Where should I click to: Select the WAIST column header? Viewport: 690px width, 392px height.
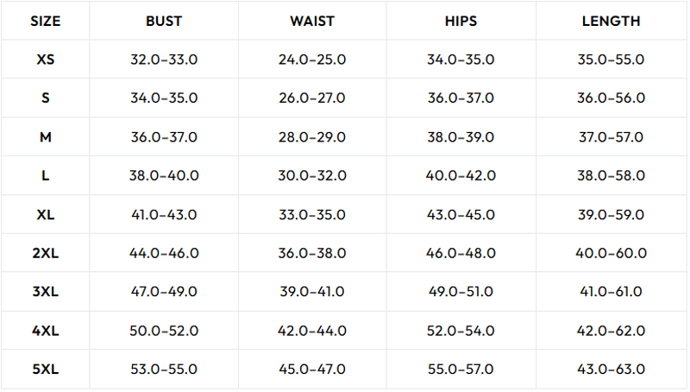point(312,21)
